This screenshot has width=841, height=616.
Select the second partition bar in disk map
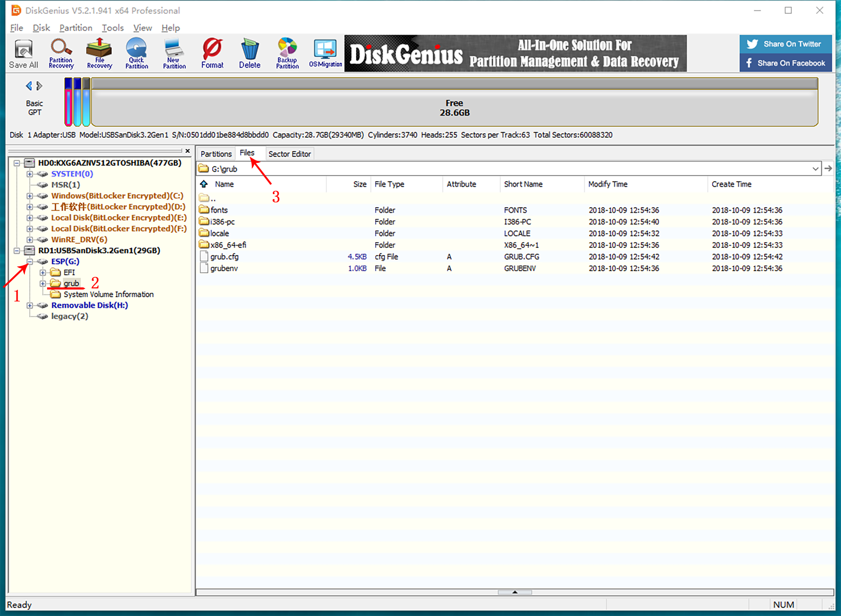[x=77, y=102]
